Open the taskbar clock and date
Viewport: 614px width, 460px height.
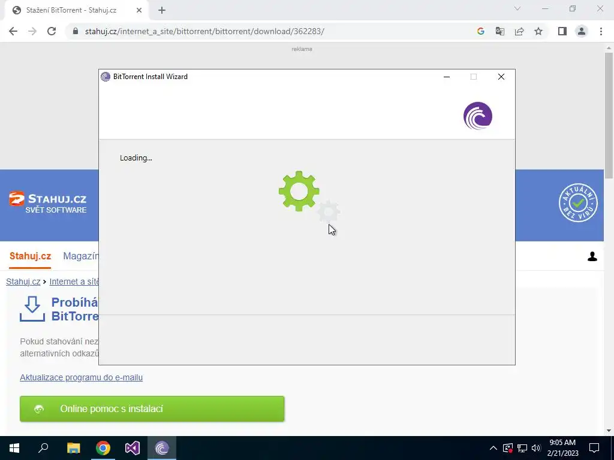point(562,448)
